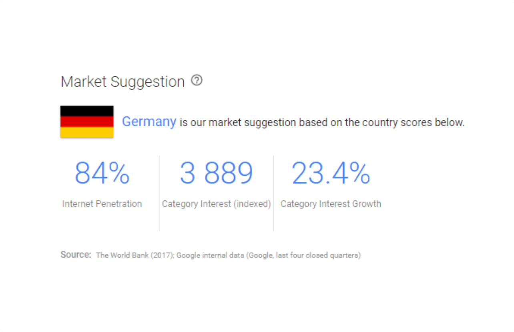Select the Category Interest Growth label
This screenshot has height=332, width=514.
331,204
